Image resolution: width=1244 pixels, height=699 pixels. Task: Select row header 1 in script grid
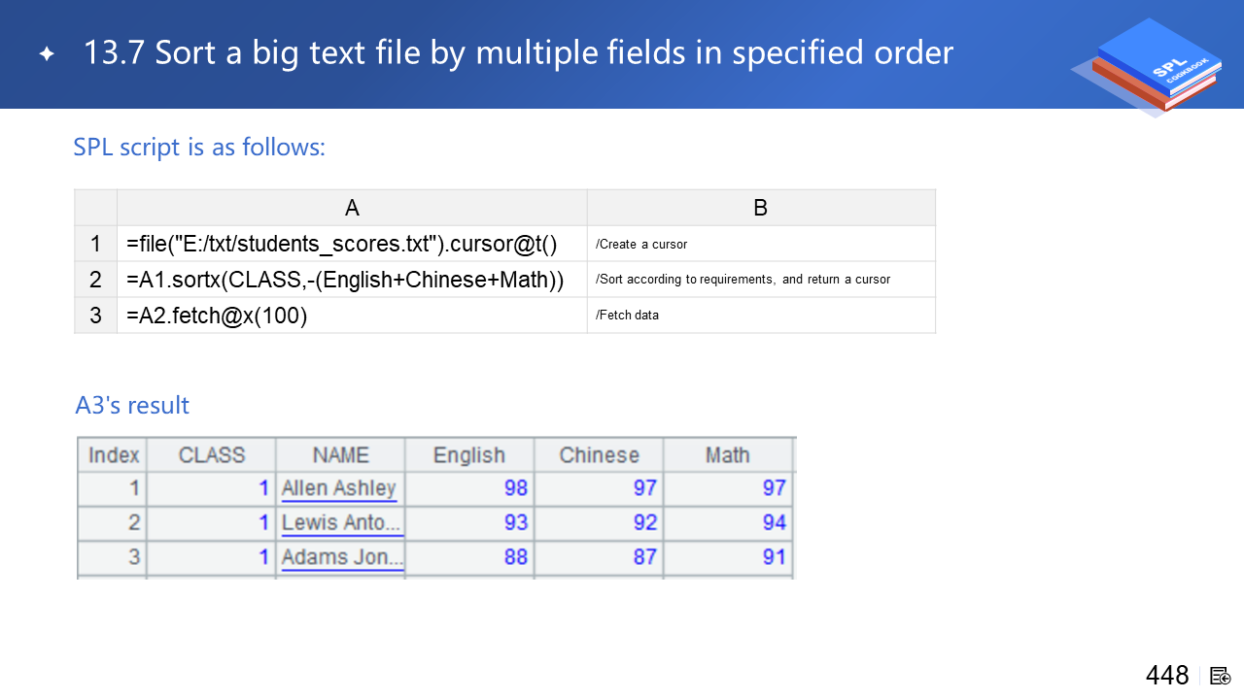95,244
